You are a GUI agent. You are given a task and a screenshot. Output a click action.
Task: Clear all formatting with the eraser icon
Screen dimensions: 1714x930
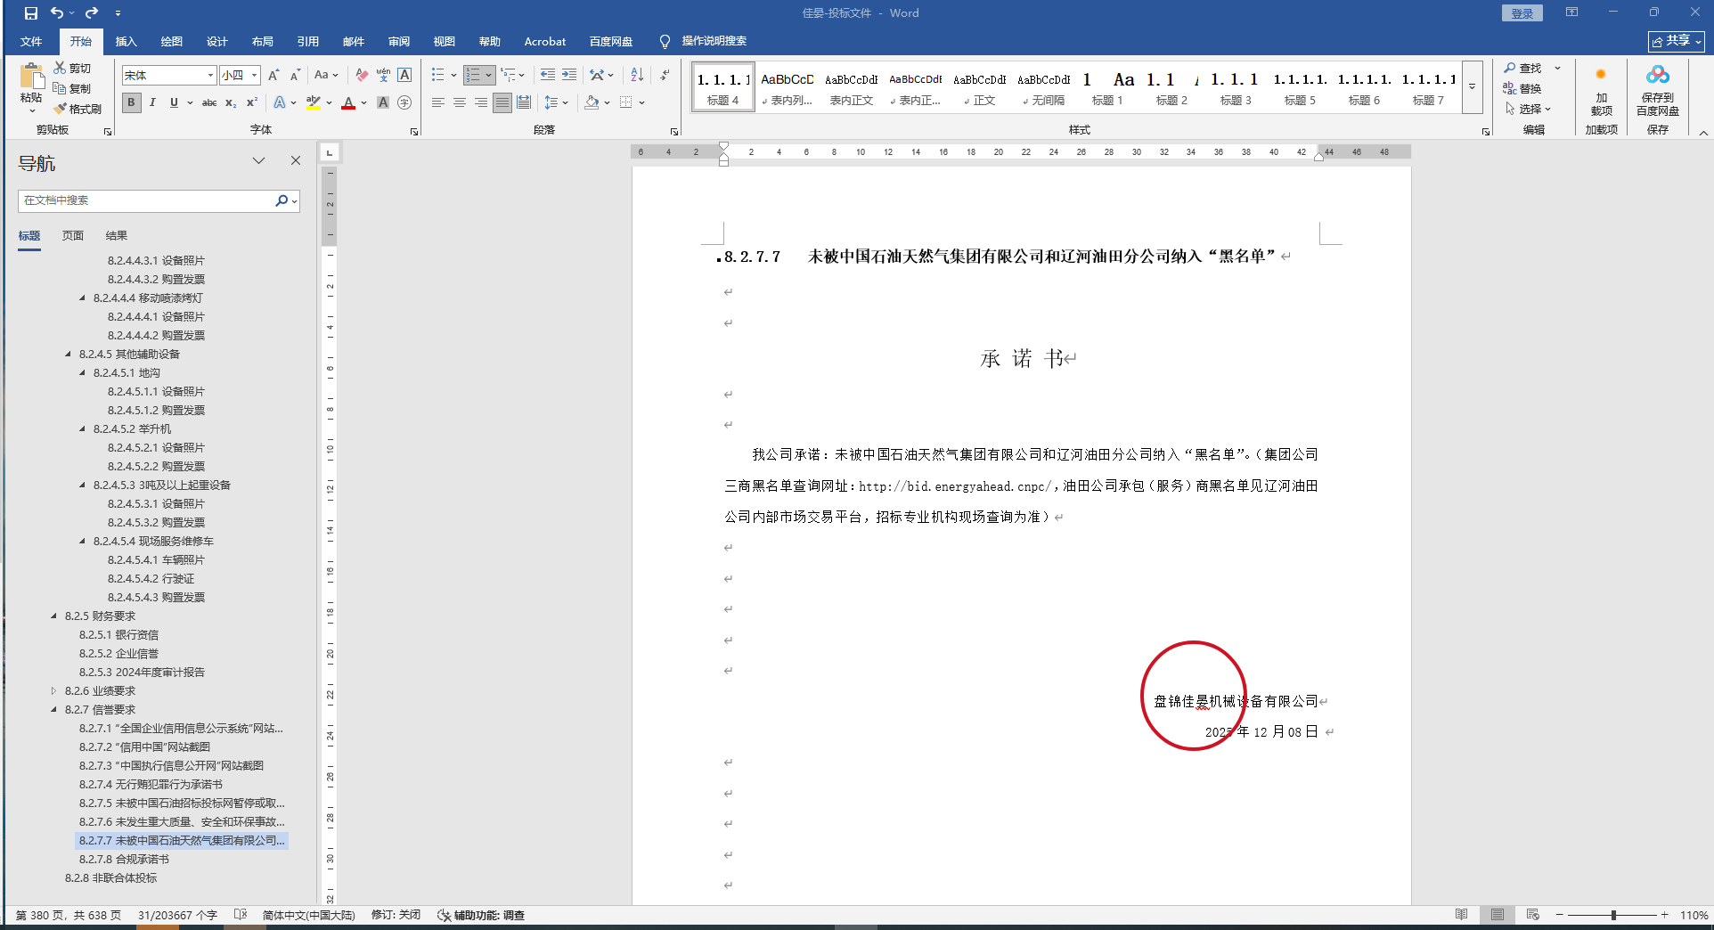[361, 76]
